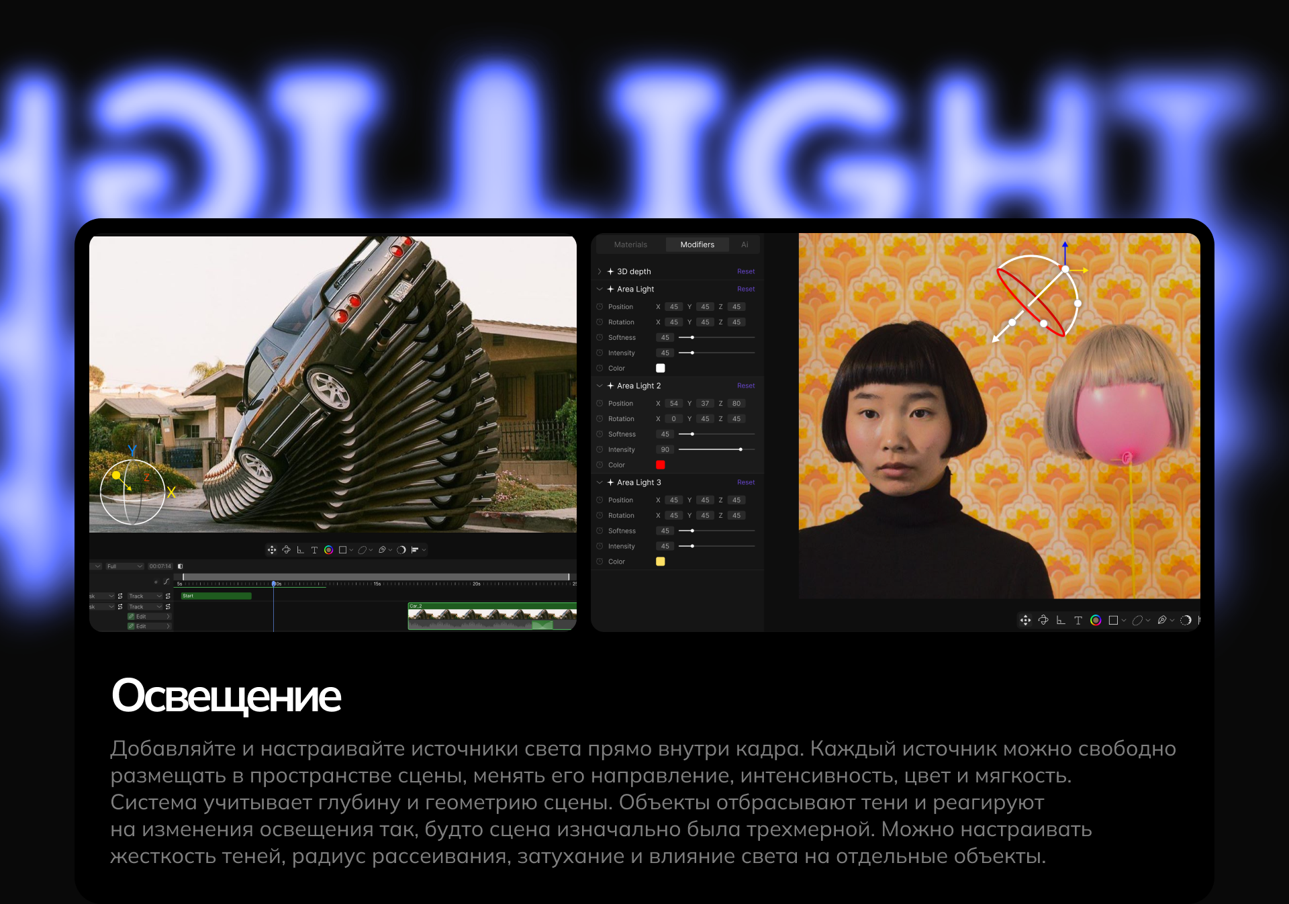Select the Start clip on the timeline
Viewport: 1289px width, 904px height.
coord(216,596)
